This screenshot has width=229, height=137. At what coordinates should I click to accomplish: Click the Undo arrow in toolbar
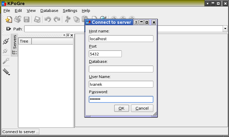point(47,20)
